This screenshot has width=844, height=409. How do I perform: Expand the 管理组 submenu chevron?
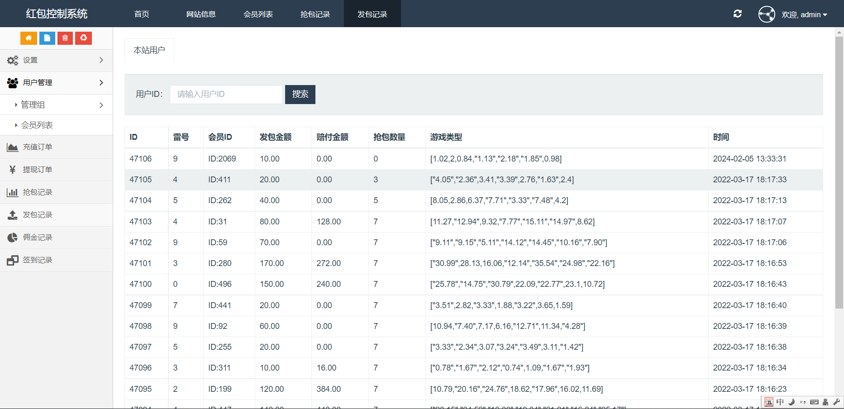pos(101,105)
